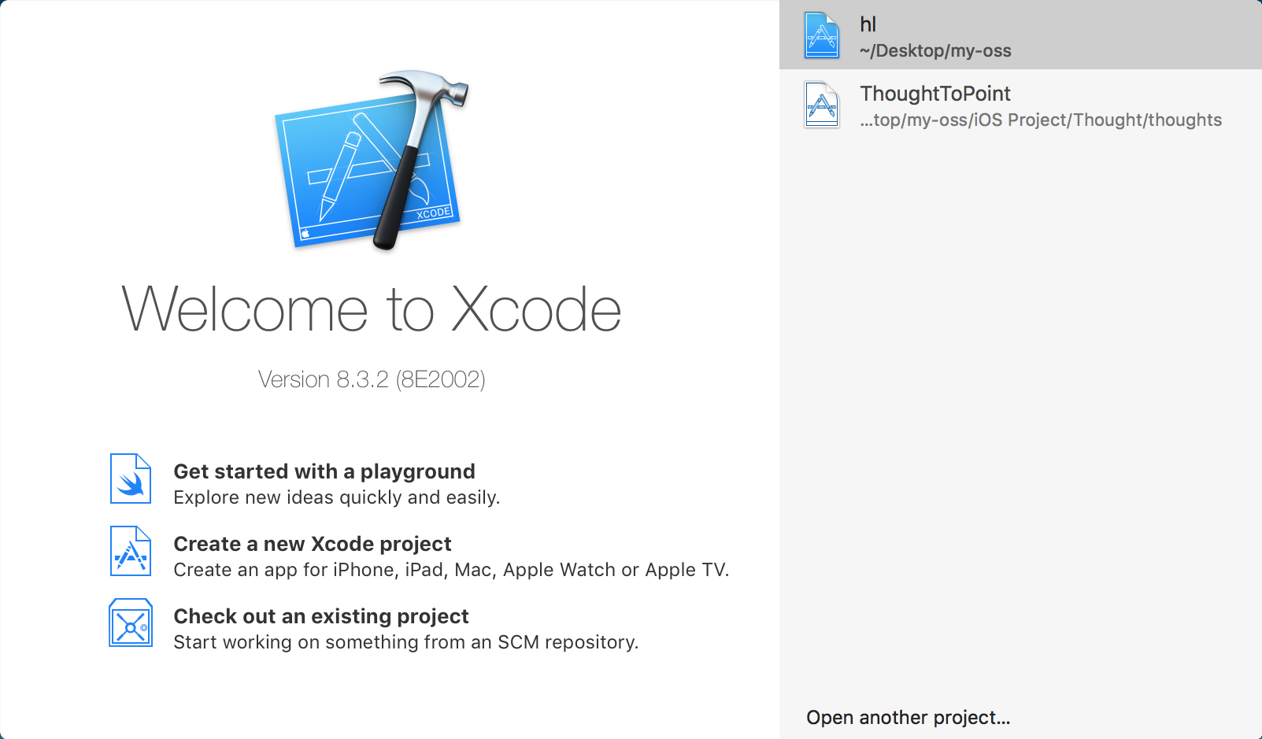1262x739 pixels.
Task: Click the ThoughtToPoint project file icon
Action: (x=822, y=104)
